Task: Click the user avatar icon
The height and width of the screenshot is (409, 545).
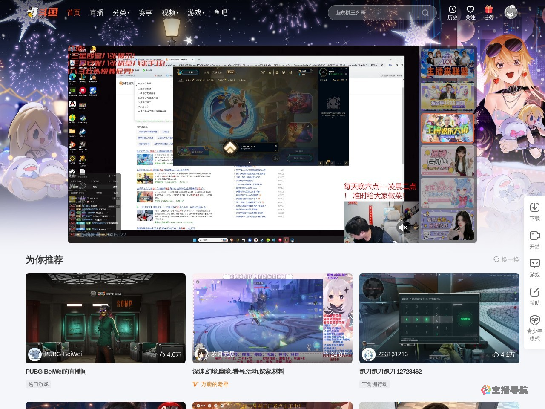Action: coord(511,12)
